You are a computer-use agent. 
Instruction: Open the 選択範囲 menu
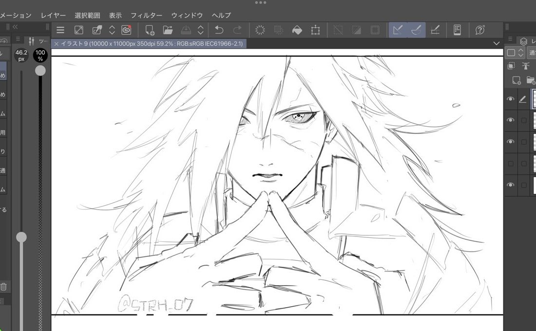tap(87, 16)
